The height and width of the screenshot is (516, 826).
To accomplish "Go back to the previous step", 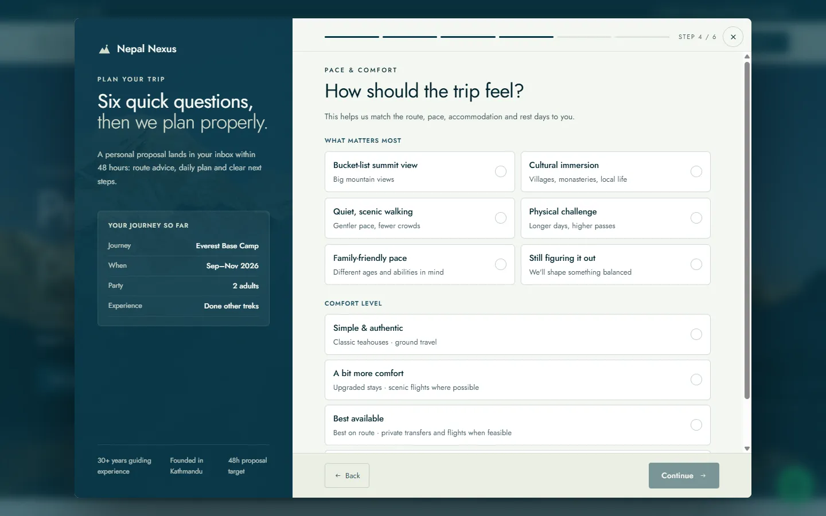I will [x=347, y=475].
